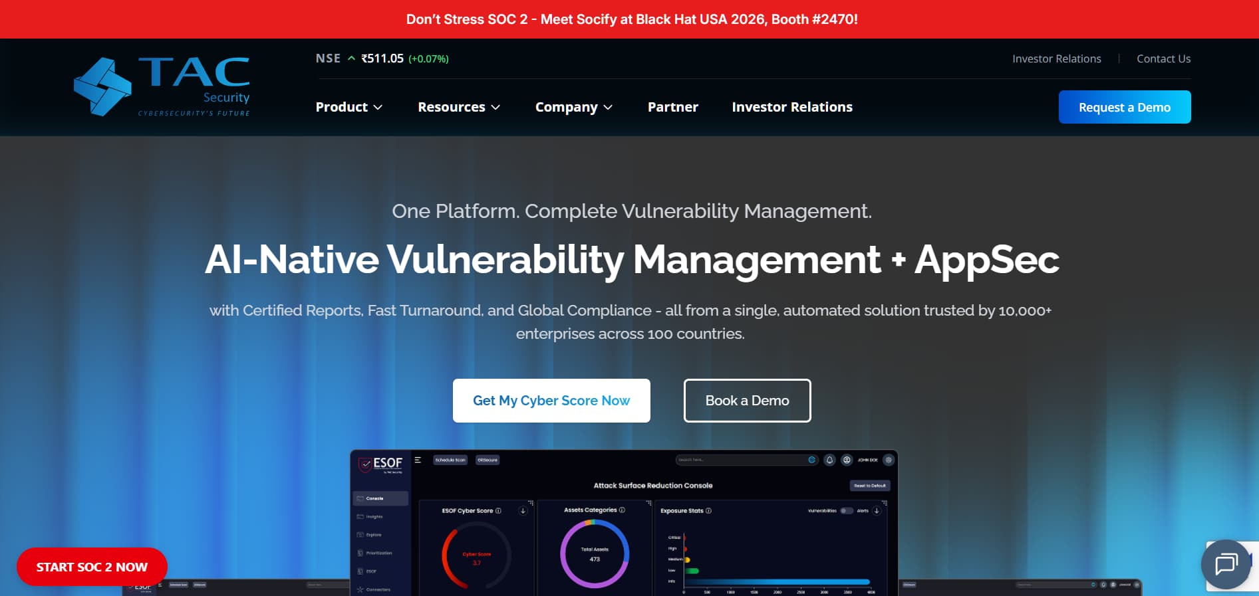Expand the Resources dropdown menu
The image size is (1259, 596).
point(459,107)
